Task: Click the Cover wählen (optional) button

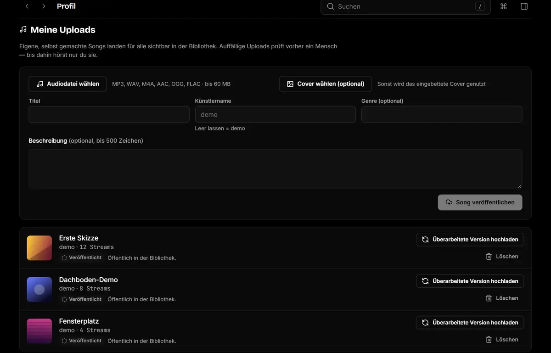Action: (x=326, y=84)
